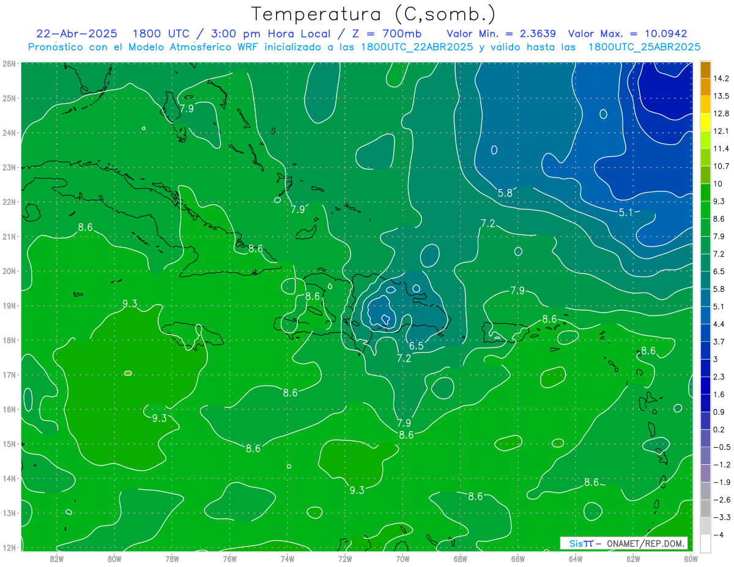Screen dimensions: 734x567
Task: Click the "80W" longitude axis label
Action: [114, 558]
